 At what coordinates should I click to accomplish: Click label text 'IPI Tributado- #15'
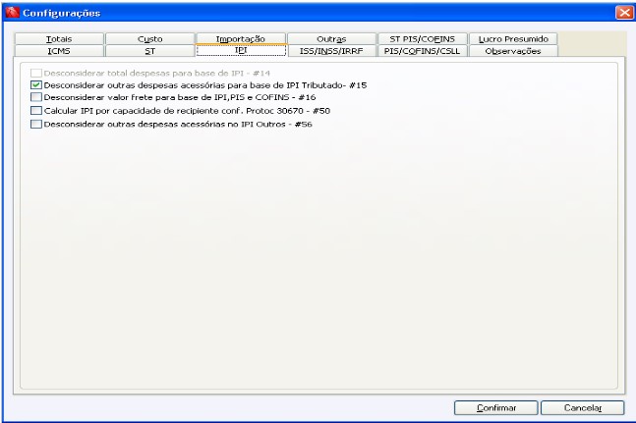tap(326, 85)
